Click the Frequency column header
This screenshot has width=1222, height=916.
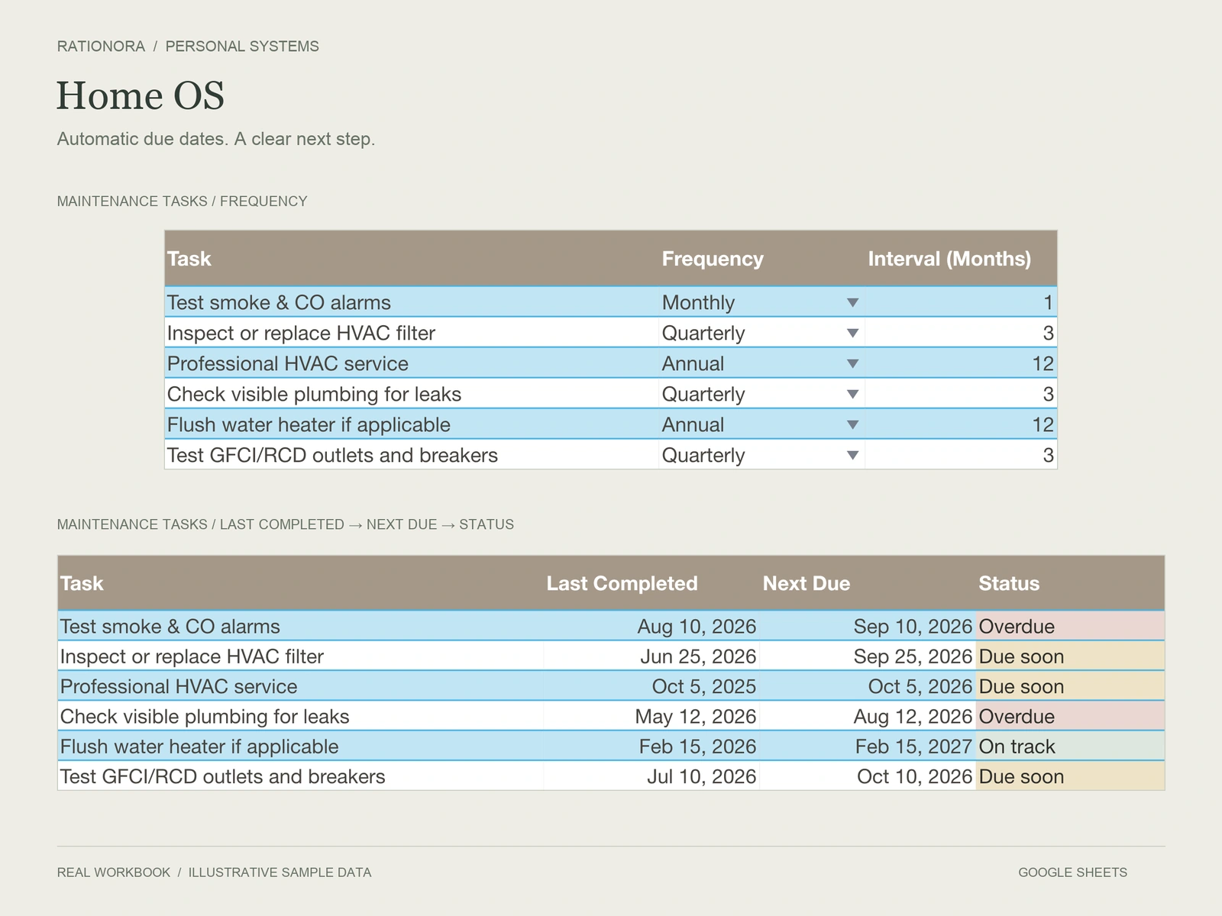(x=761, y=259)
